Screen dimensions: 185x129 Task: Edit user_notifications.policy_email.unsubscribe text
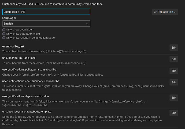pos(174,71)
